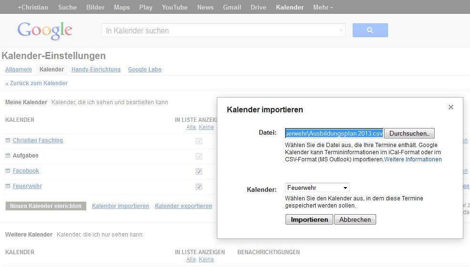The image size is (470, 267).
Task: Click Alle under Weitere Kalender list
Action: [x=191, y=259]
